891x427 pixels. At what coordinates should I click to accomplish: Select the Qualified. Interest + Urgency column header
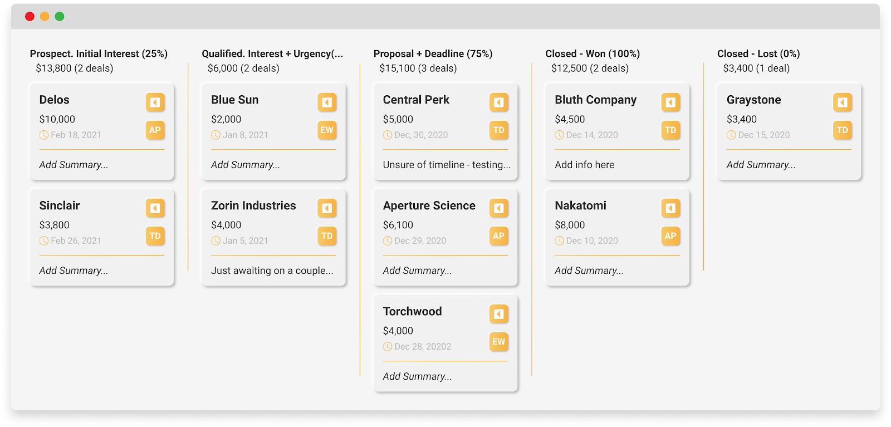[272, 53]
